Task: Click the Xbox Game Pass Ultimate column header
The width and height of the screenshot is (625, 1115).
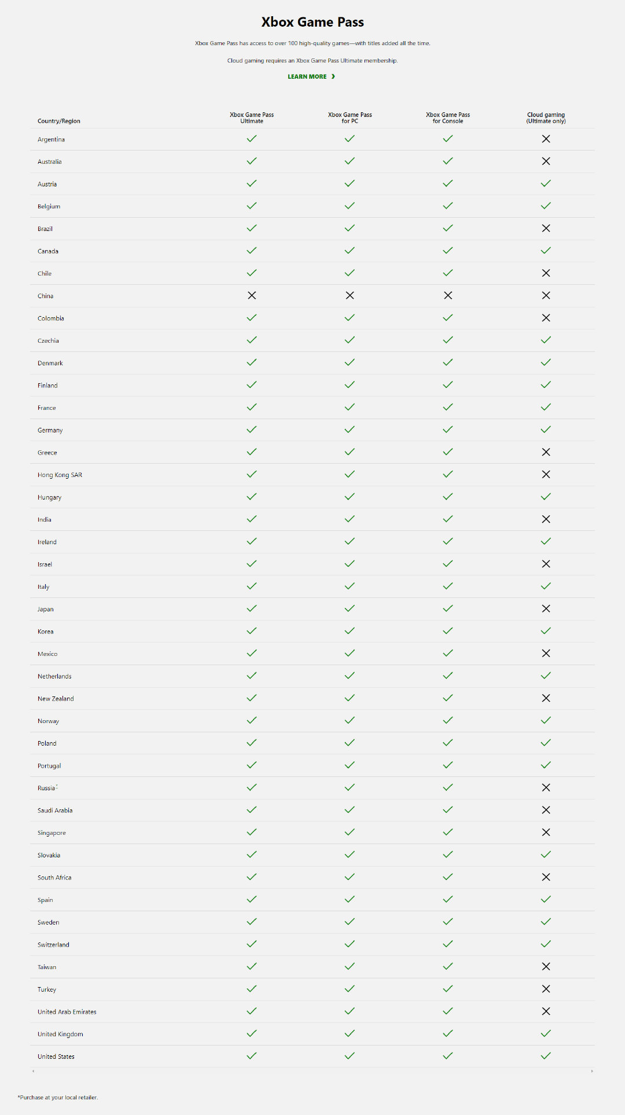Action: [x=252, y=118]
